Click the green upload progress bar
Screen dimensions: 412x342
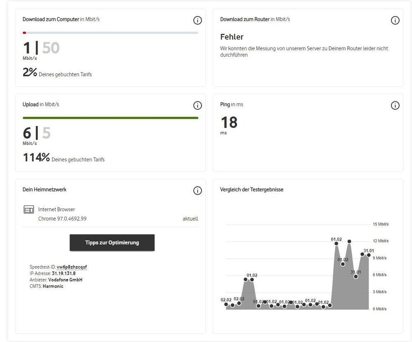[x=111, y=118]
